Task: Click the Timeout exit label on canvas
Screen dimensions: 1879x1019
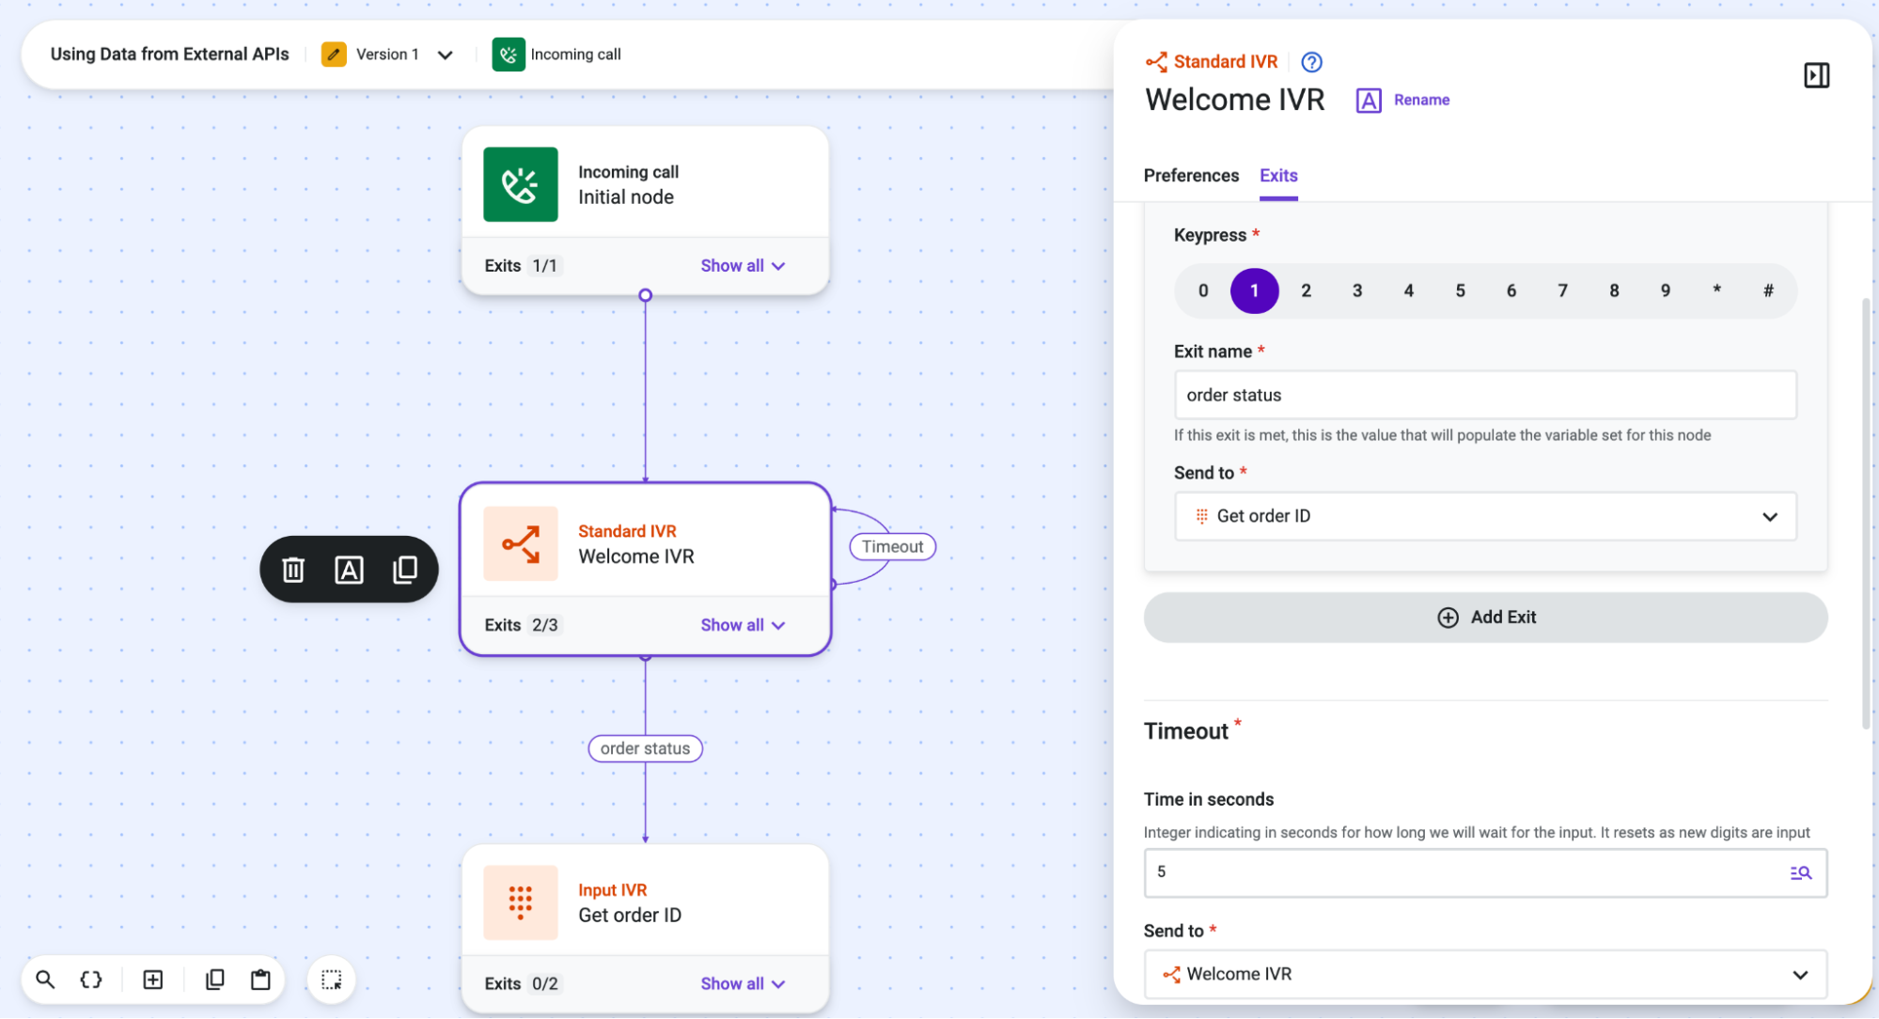Action: pos(892,547)
